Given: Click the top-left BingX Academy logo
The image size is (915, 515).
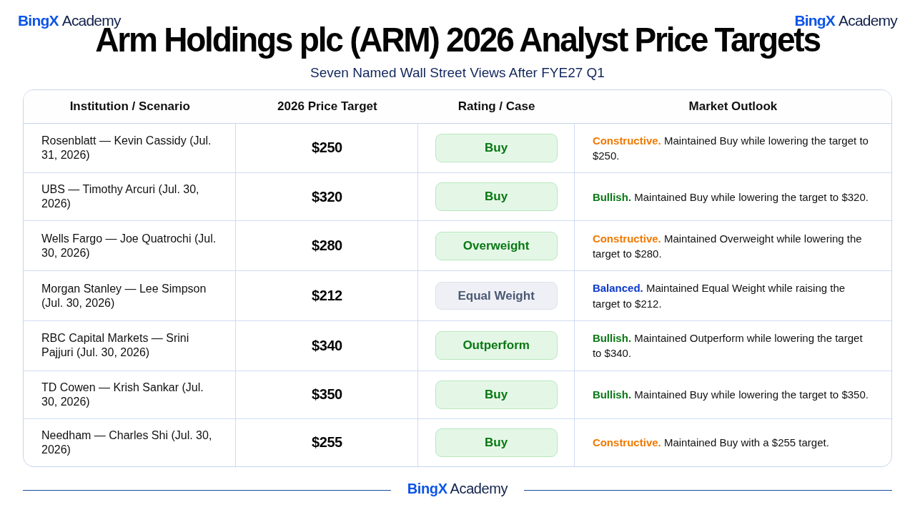Looking at the screenshot, I should pyautogui.click(x=69, y=21).
